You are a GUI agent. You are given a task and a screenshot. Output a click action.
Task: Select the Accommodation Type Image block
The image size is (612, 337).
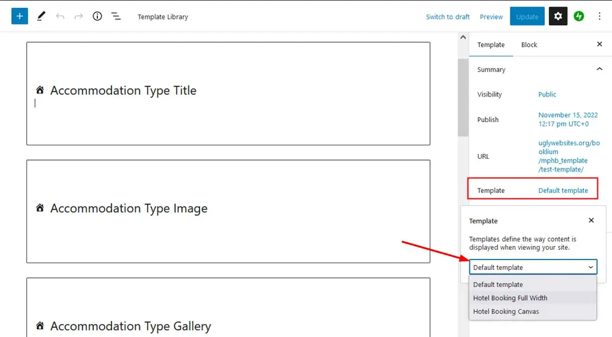pyautogui.click(x=228, y=211)
